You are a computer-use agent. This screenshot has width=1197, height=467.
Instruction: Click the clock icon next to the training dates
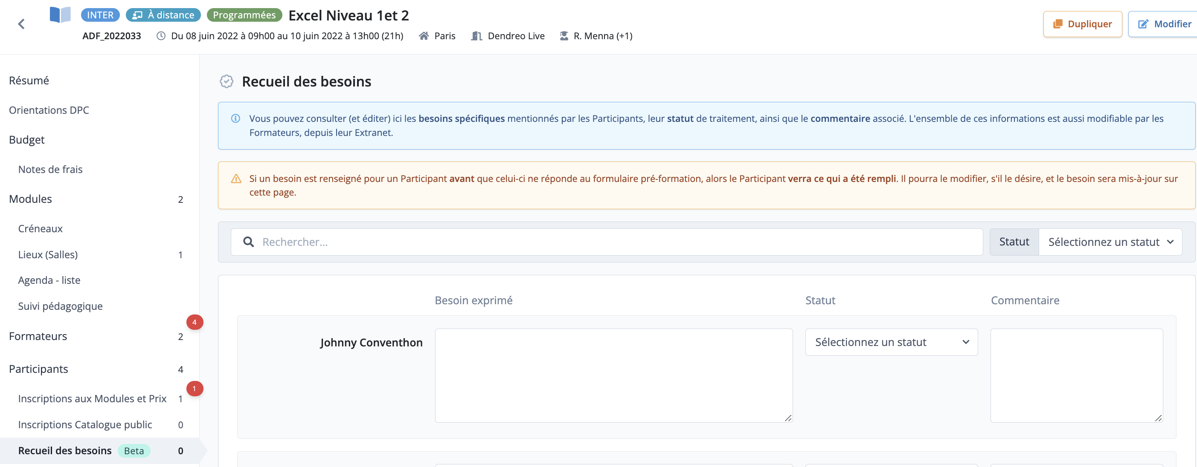pos(160,36)
